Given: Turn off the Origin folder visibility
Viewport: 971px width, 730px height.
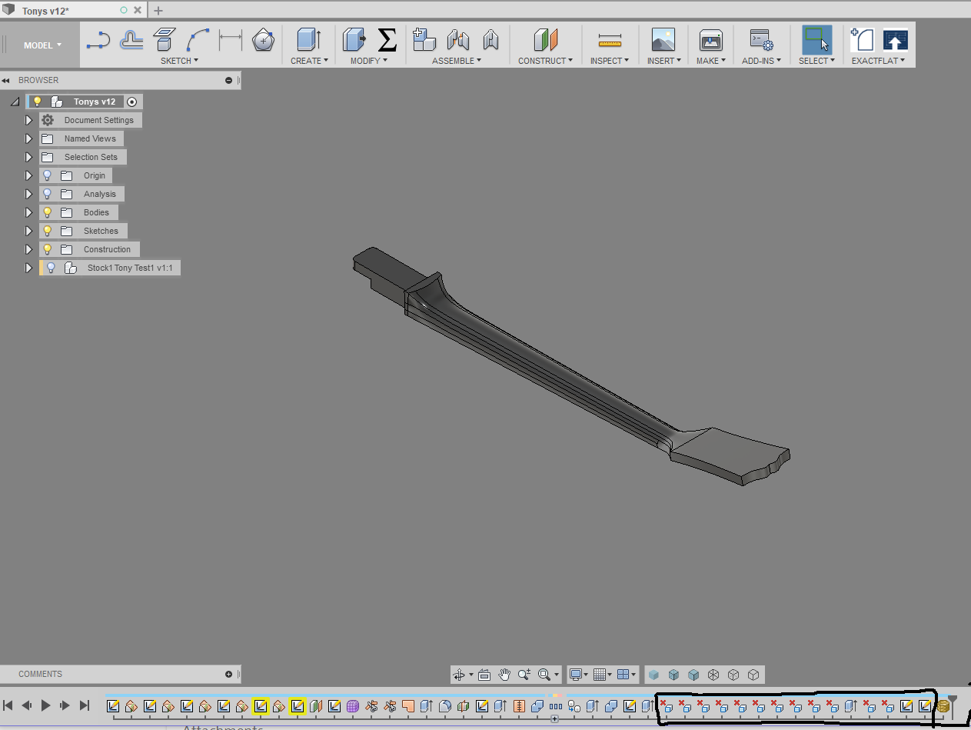Looking at the screenshot, I should point(47,175).
